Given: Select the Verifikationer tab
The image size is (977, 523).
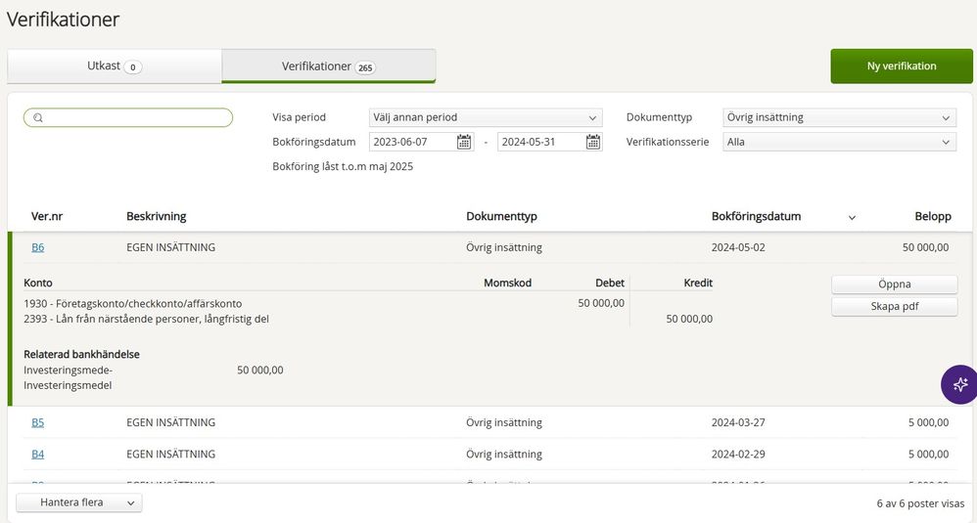Looking at the screenshot, I should click(328, 66).
